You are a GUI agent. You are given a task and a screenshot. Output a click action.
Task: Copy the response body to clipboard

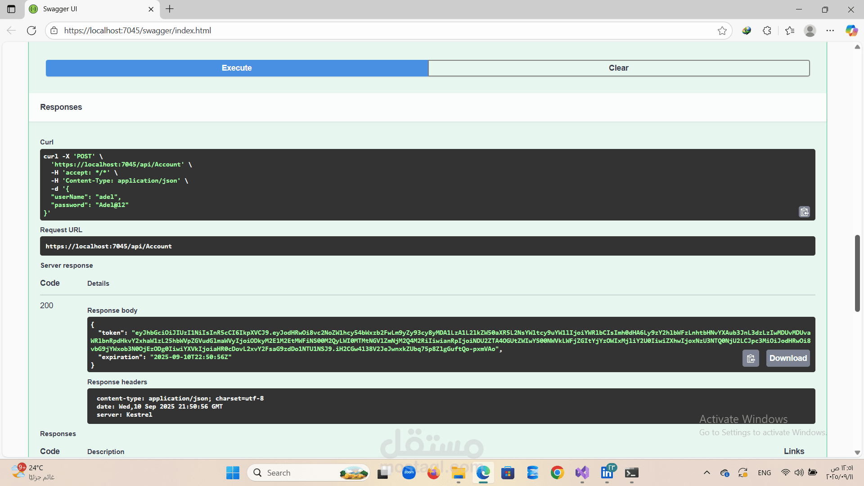pyautogui.click(x=751, y=358)
